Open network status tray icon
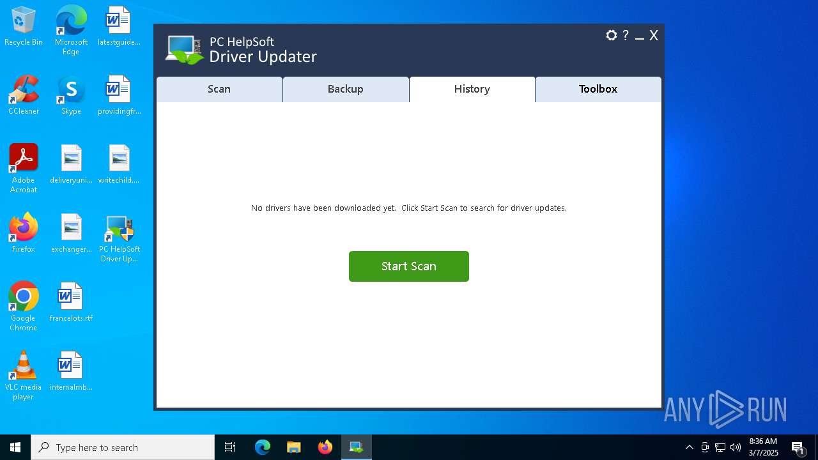Image resolution: width=818 pixels, height=460 pixels. [x=720, y=447]
